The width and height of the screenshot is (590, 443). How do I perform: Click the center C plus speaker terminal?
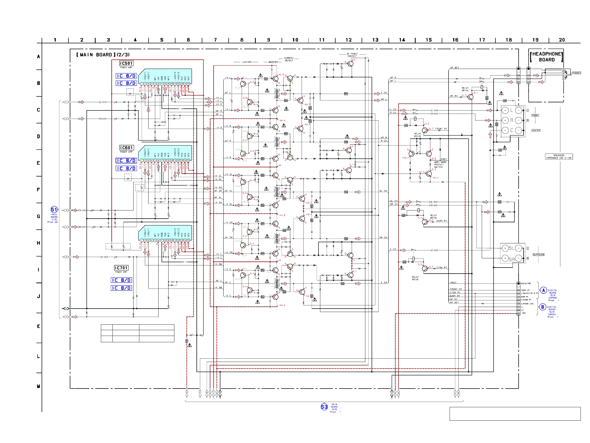(505, 130)
